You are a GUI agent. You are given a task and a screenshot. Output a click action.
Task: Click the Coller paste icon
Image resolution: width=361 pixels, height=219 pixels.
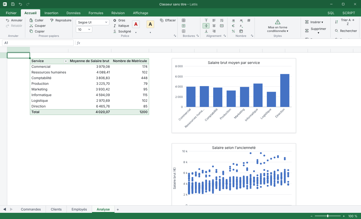coord(31,20)
